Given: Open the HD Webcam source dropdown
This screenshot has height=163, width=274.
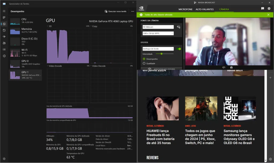Looking at the screenshot, I should coord(158,27).
